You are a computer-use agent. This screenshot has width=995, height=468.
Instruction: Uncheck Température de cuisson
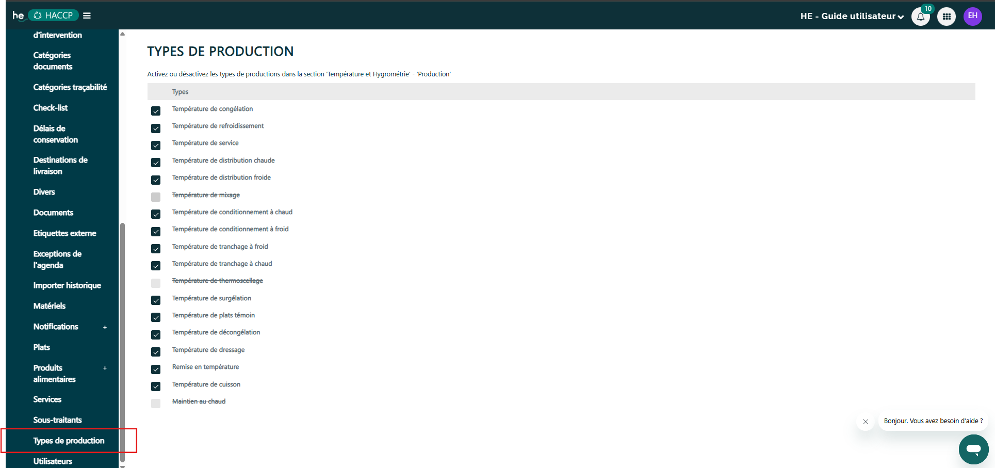[156, 386]
